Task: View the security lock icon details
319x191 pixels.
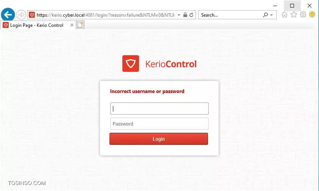Action: point(185,15)
